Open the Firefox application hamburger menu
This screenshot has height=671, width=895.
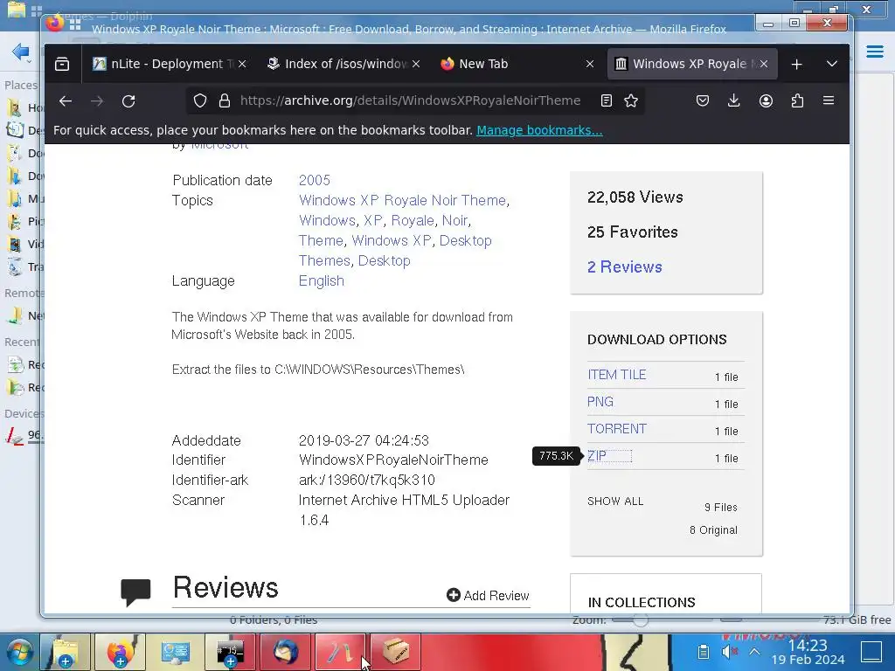tap(829, 101)
